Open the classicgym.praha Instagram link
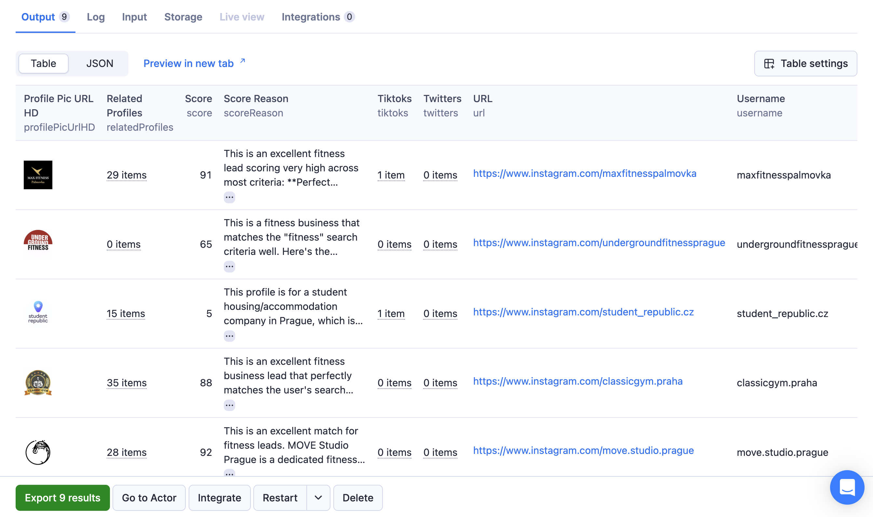The width and height of the screenshot is (873, 517). point(577,381)
